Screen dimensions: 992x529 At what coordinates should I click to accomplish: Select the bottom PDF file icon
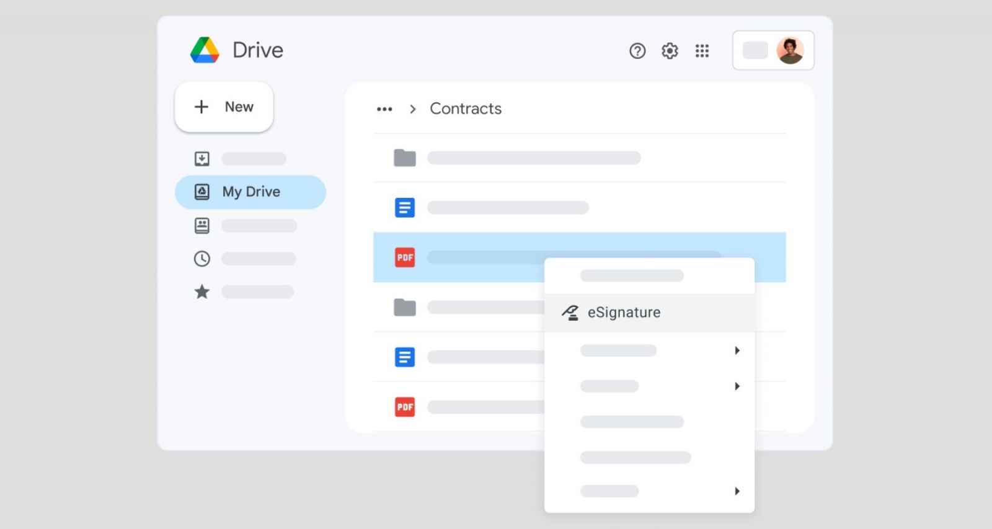(x=405, y=407)
